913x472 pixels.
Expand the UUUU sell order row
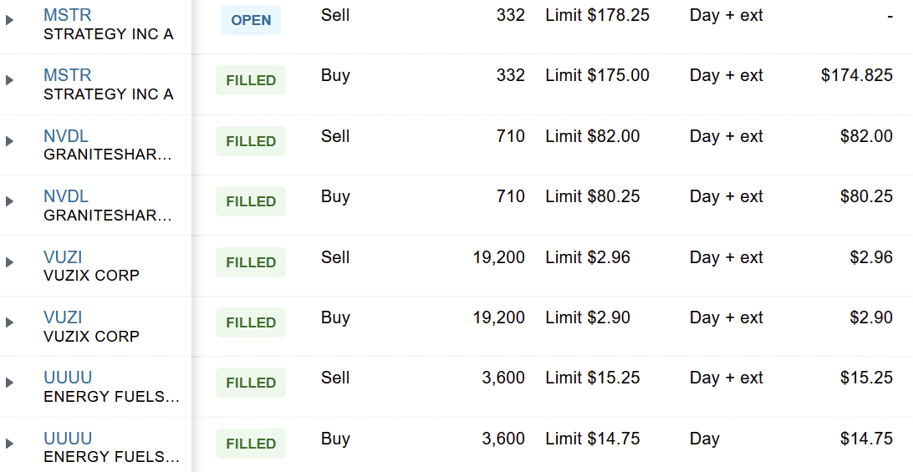pyautogui.click(x=9, y=383)
